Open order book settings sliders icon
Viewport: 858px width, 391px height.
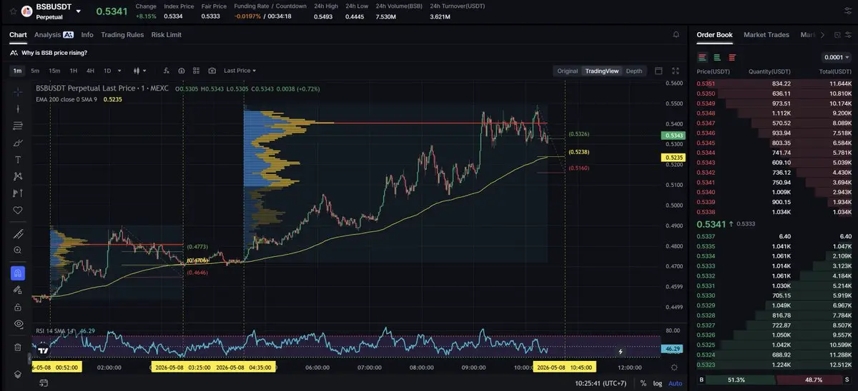tap(849, 34)
